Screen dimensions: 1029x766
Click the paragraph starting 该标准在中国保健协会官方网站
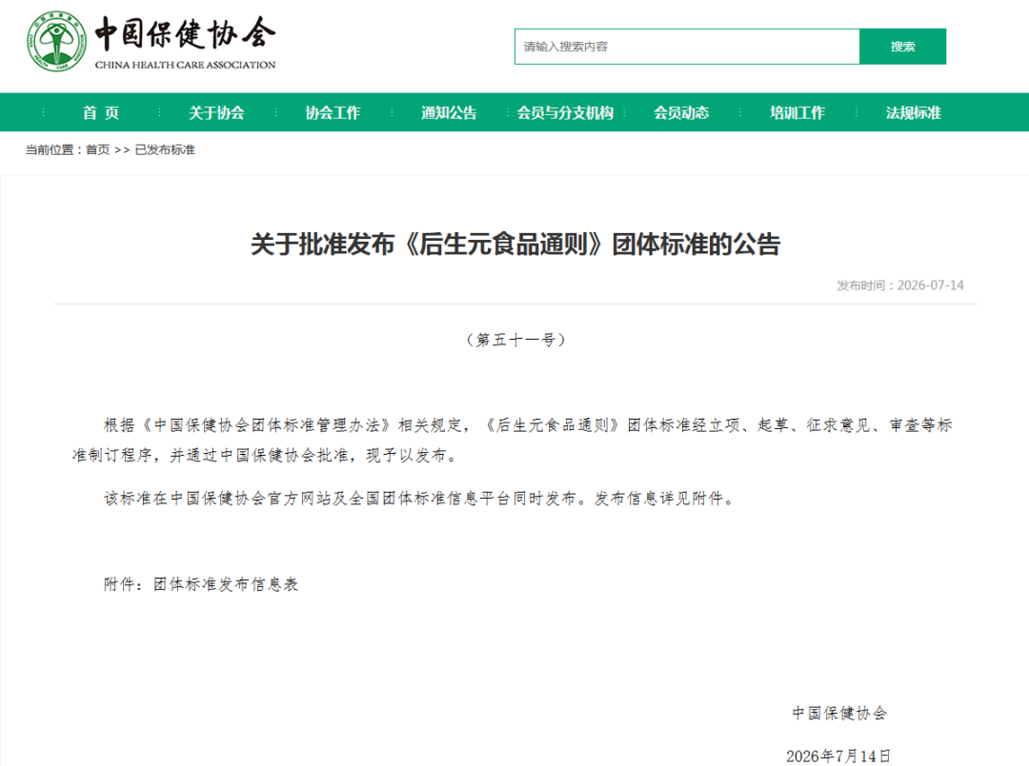pyautogui.click(x=420, y=499)
